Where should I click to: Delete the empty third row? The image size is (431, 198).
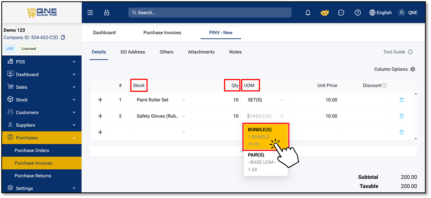402,132
